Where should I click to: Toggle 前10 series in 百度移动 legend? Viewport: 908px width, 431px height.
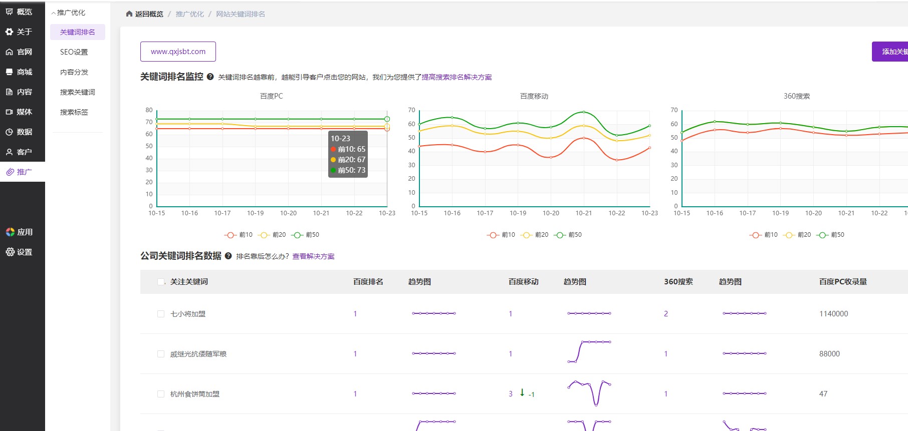tap(501, 235)
